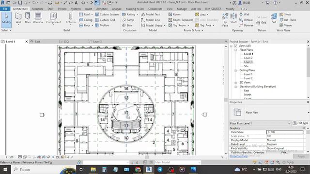Expand the Select panel dropdown

click(6, 30)
